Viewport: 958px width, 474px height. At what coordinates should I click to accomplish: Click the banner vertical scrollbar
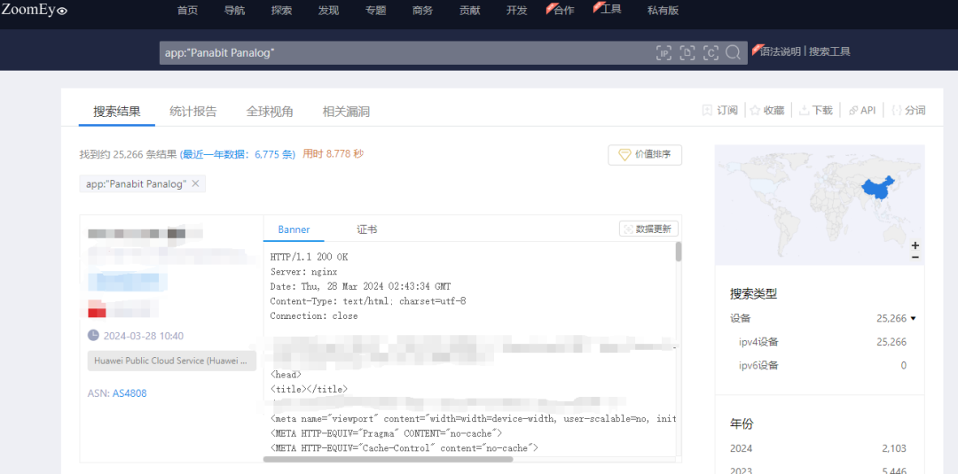point(679,252)
